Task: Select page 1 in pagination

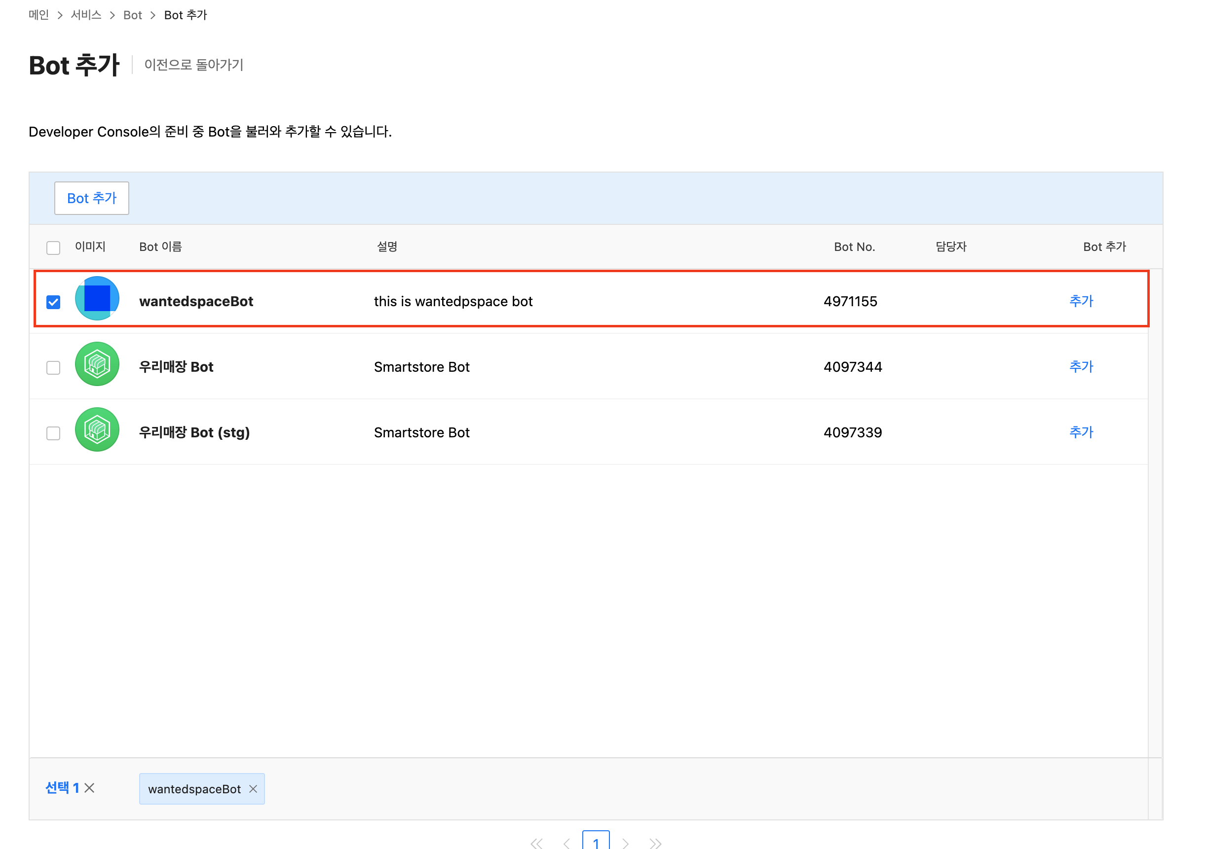Action: tap(596, 841)
